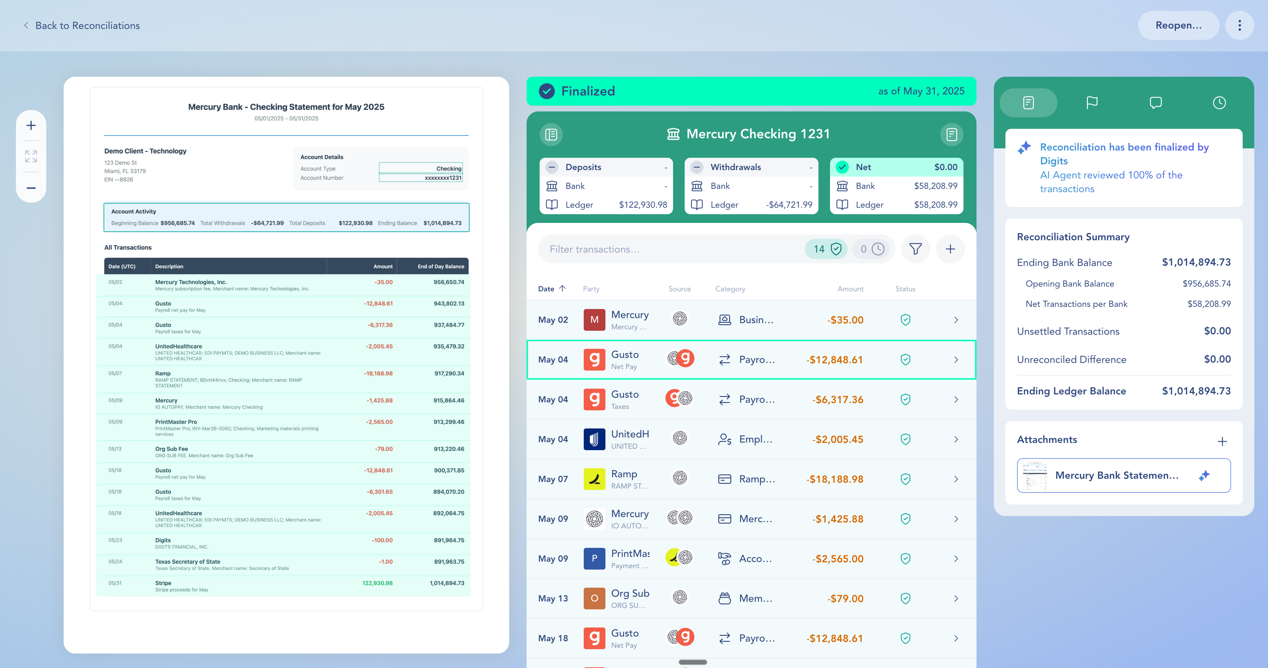Collapse the Withdrawals summary card

(x=697, y=167)
